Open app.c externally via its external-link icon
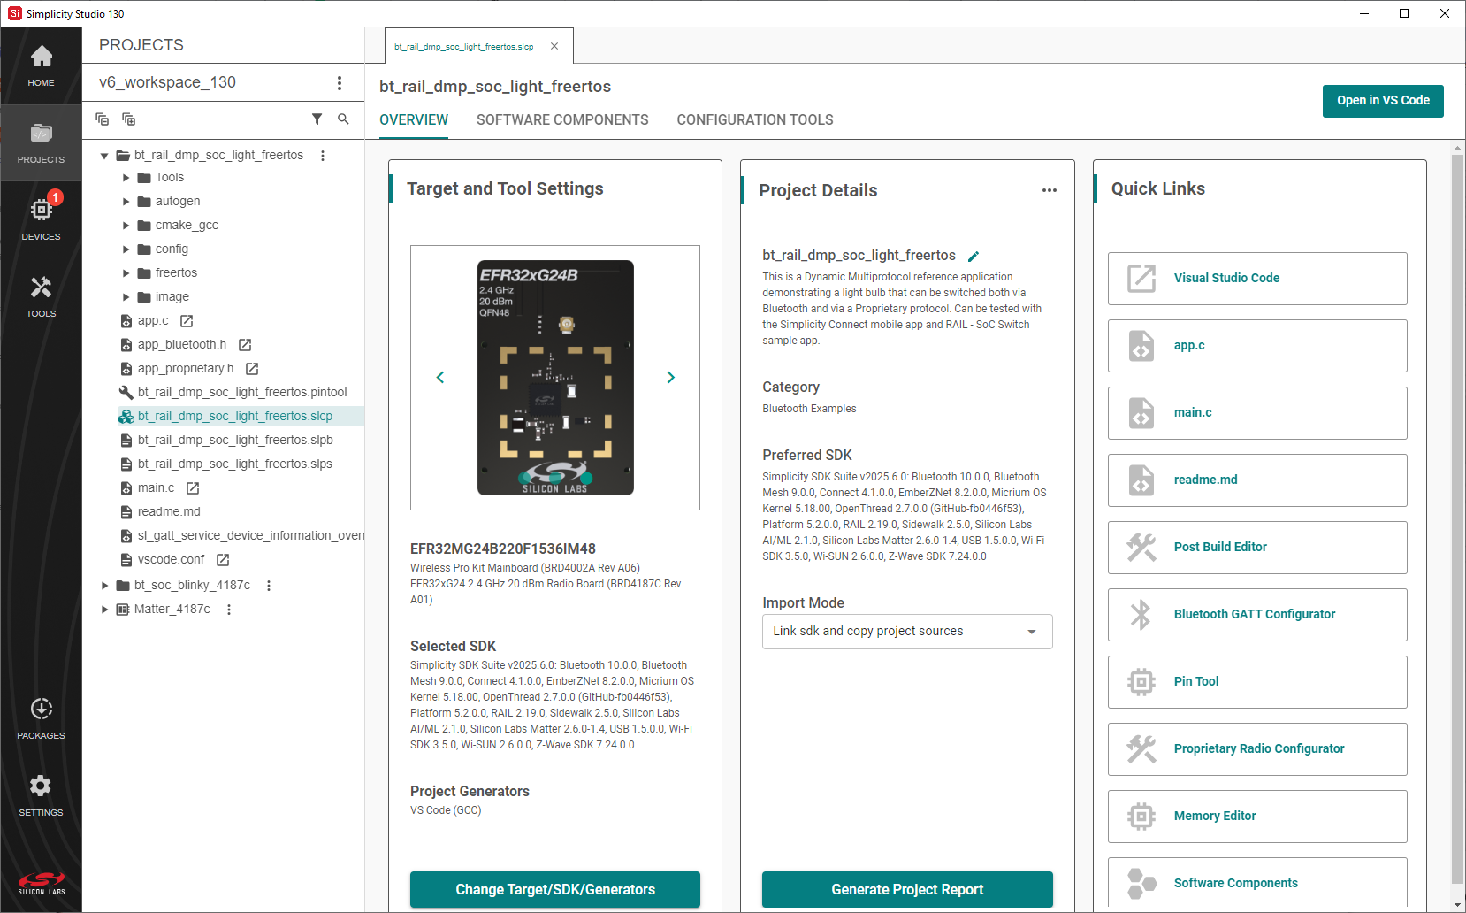Screen dimensions: 1466x913 pos(186,320)
